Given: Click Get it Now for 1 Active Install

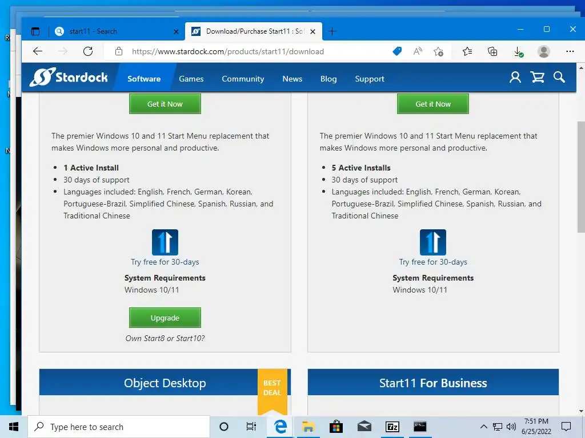Looking at the screenshot, I should pos(165,104).
